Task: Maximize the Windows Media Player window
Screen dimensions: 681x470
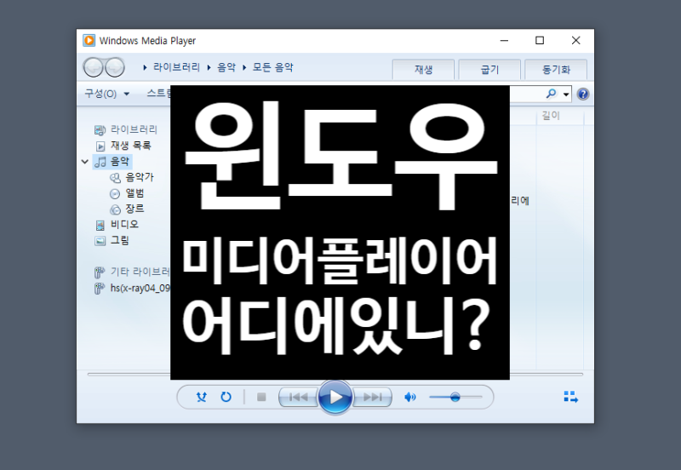Action: click(x=540, y=40)
